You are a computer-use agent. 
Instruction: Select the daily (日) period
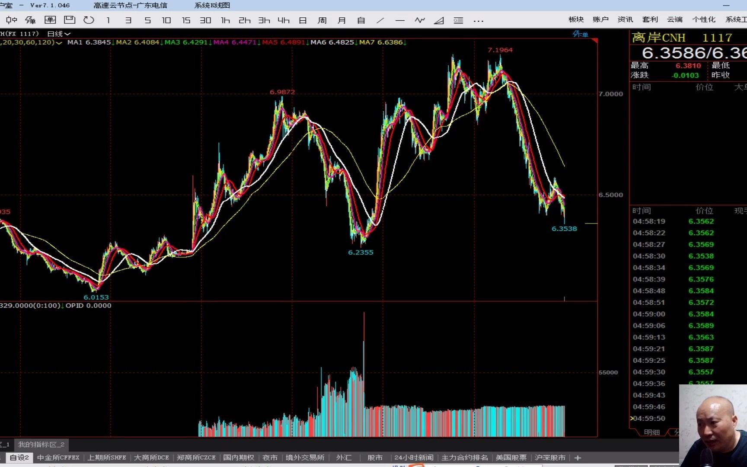point(303,20)
